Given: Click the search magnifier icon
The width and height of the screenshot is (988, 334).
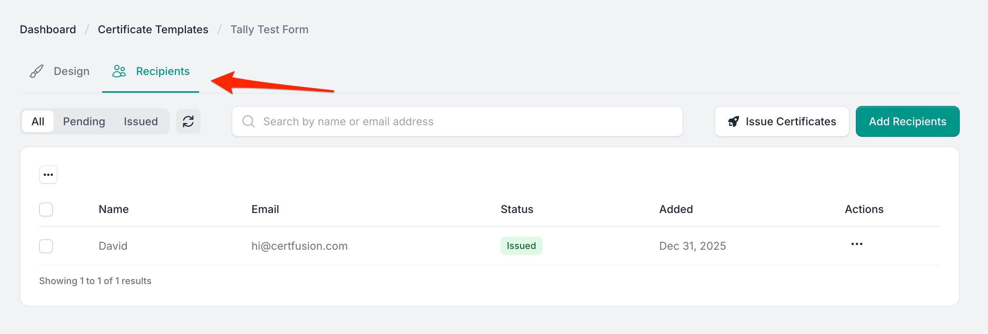Looking at the screenshot, I should point(248,121).
